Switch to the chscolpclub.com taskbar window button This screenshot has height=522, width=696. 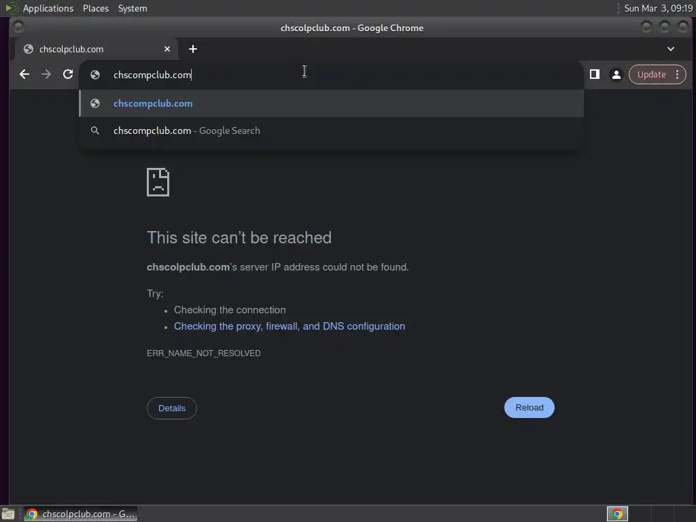tap(80, 514)
